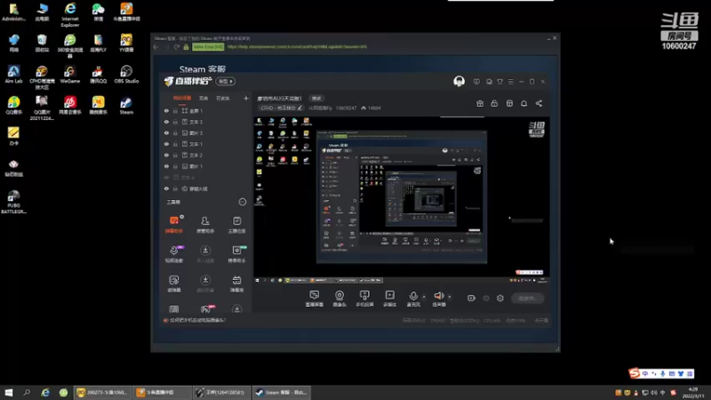This screenshot has width=711, height=400.
Task: Hide the 全屏 1 source layer
Action: pyautogui.click(x=166, y=110)
